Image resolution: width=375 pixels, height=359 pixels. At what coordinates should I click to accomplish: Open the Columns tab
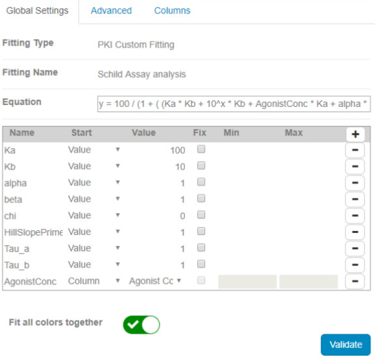click(x=172, y=11)
